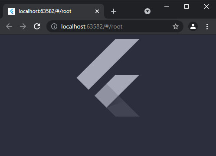The image size is (216, 156).
Task: Go back to the previous page
Action: 9,26
